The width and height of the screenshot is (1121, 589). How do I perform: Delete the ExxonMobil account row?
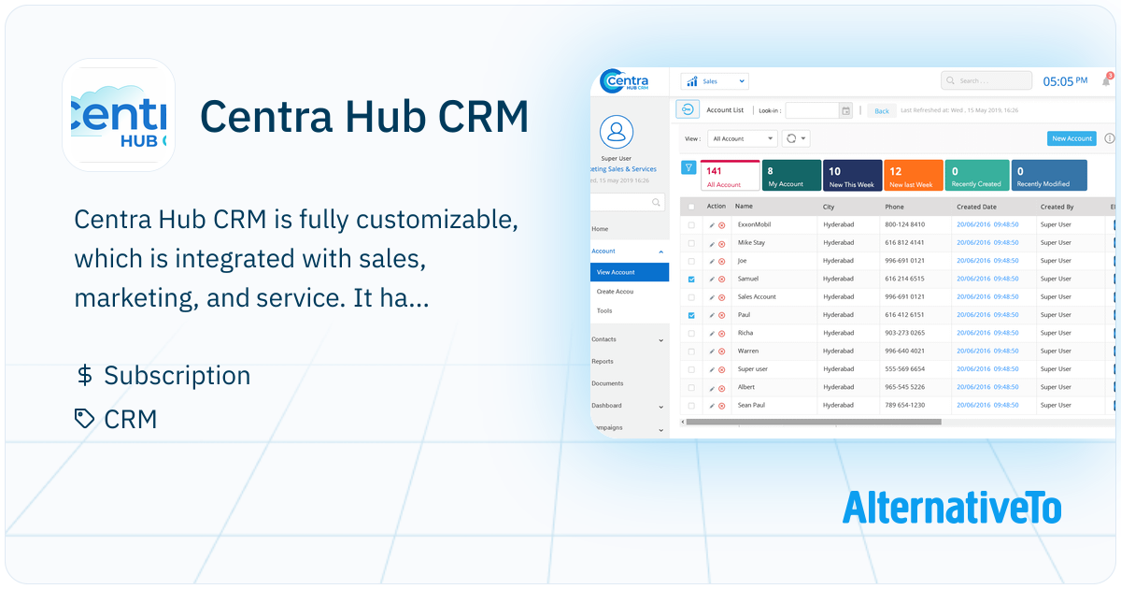click(x=722, y=225)
